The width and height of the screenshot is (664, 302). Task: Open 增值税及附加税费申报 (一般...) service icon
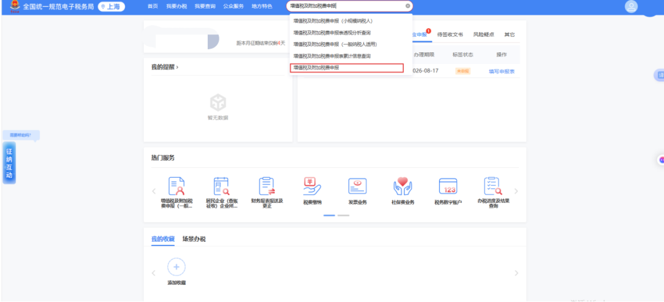[176, 186]
